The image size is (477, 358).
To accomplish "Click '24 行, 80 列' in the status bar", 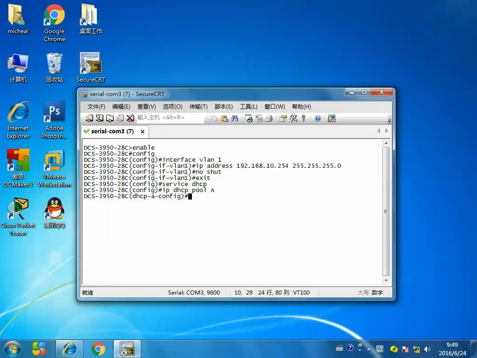I will pyautogui.click(x=273, y=293).
